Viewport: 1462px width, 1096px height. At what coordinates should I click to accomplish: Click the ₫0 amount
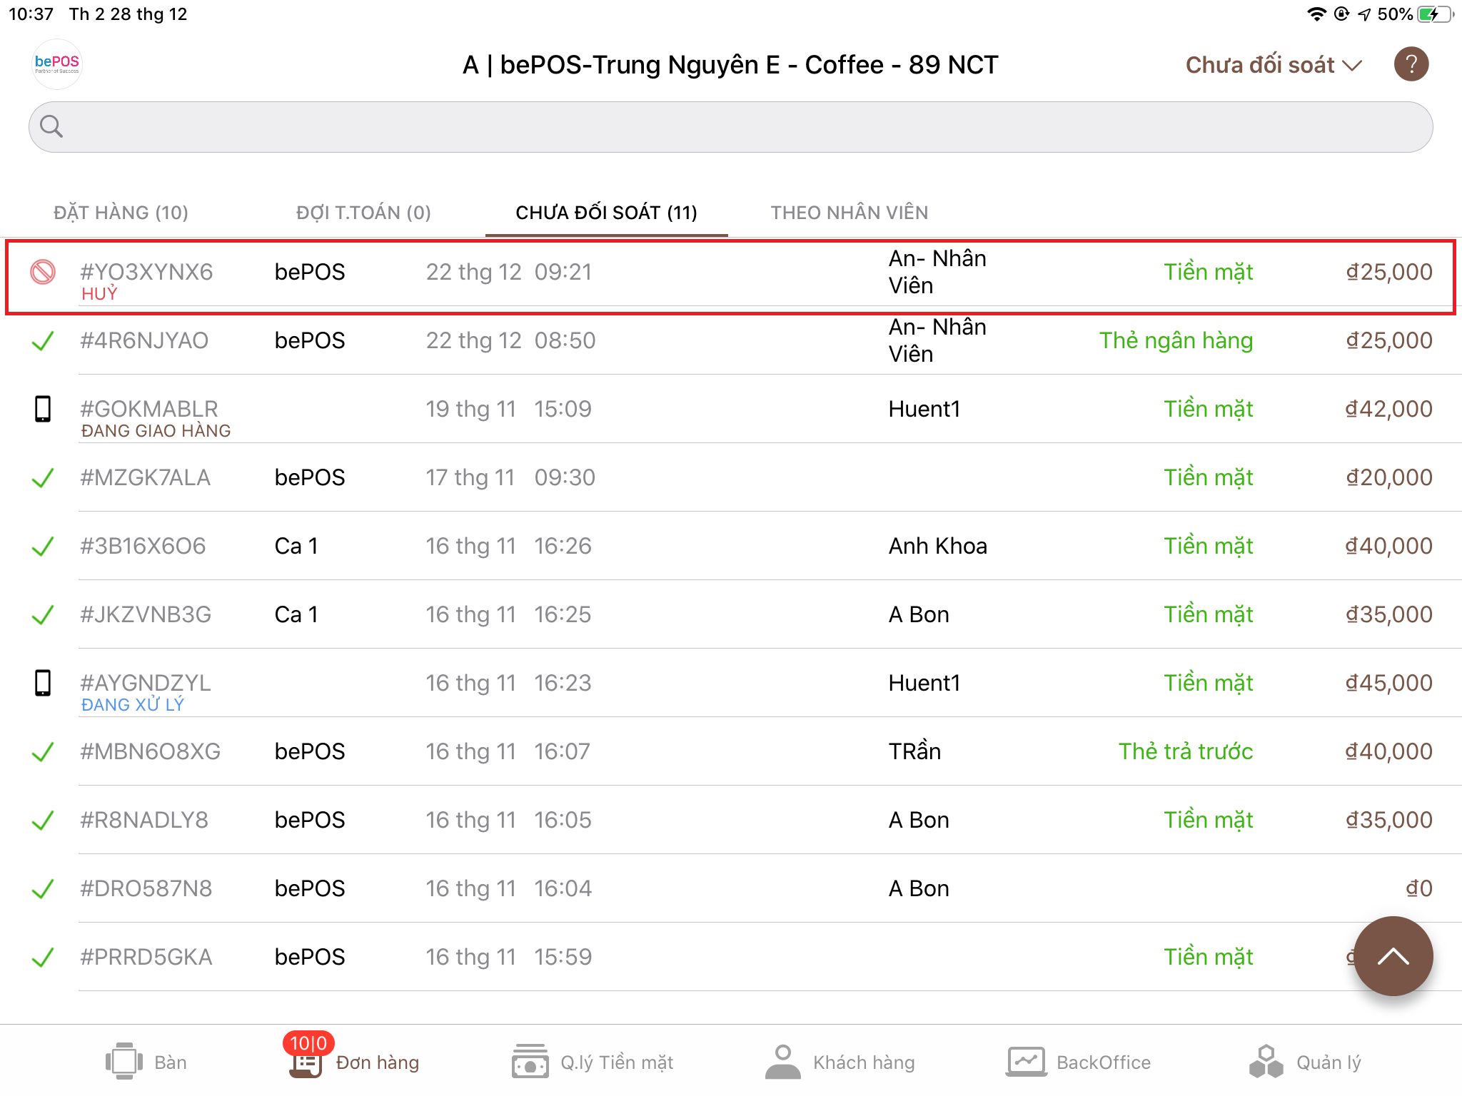(x=1418, y=888)
